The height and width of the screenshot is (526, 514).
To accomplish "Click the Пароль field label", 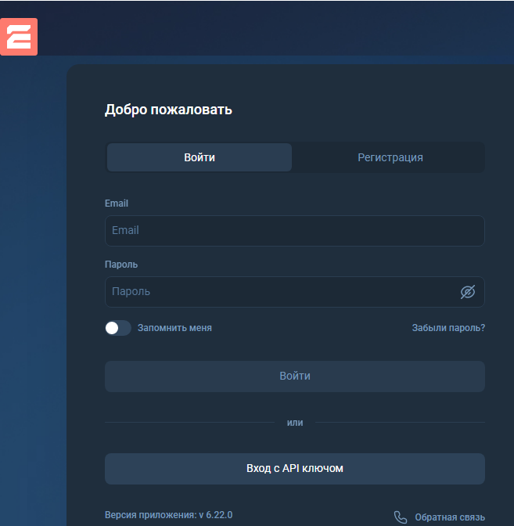I will tap(121, 265).
